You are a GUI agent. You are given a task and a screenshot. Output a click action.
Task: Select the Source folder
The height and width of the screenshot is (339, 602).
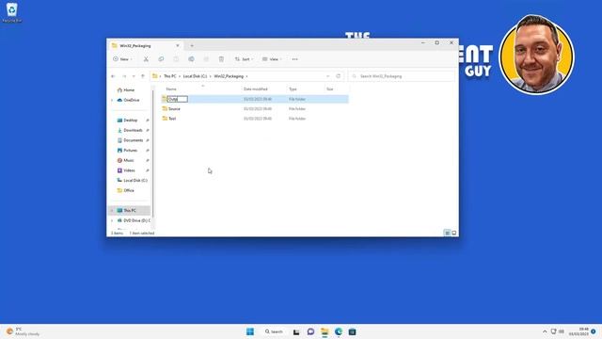coord(174,109)
